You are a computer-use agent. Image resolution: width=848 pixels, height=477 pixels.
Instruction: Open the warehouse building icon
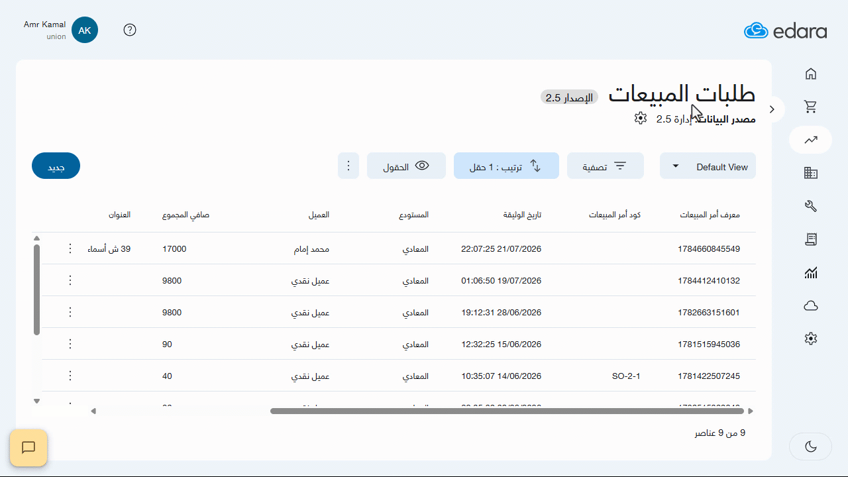[811, 173]
